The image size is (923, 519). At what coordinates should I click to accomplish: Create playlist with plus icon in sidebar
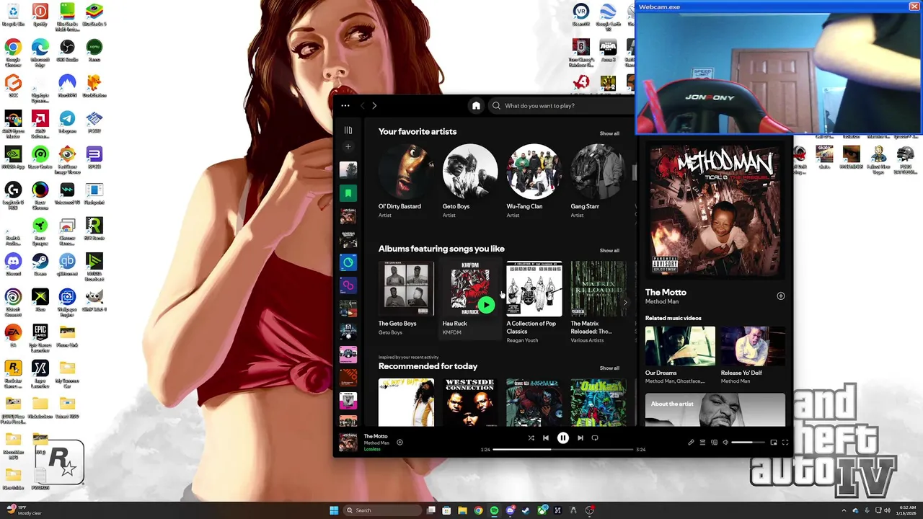click(348, 147)
